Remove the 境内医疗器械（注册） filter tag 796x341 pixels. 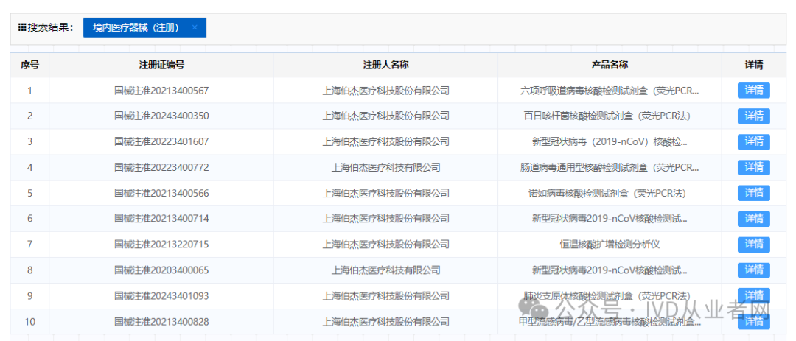(195, 27)
